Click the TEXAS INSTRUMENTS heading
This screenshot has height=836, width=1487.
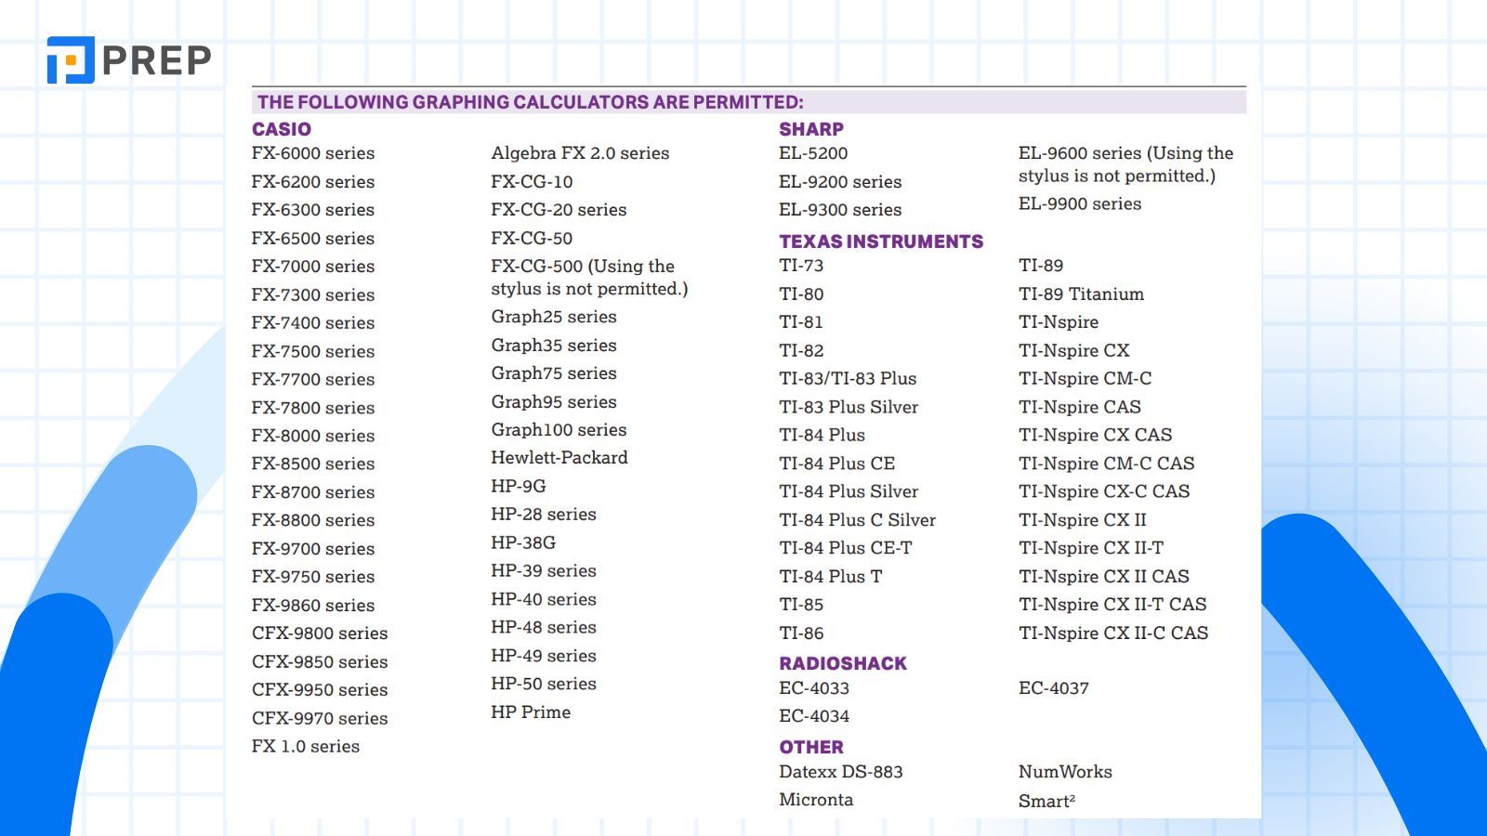881,242
